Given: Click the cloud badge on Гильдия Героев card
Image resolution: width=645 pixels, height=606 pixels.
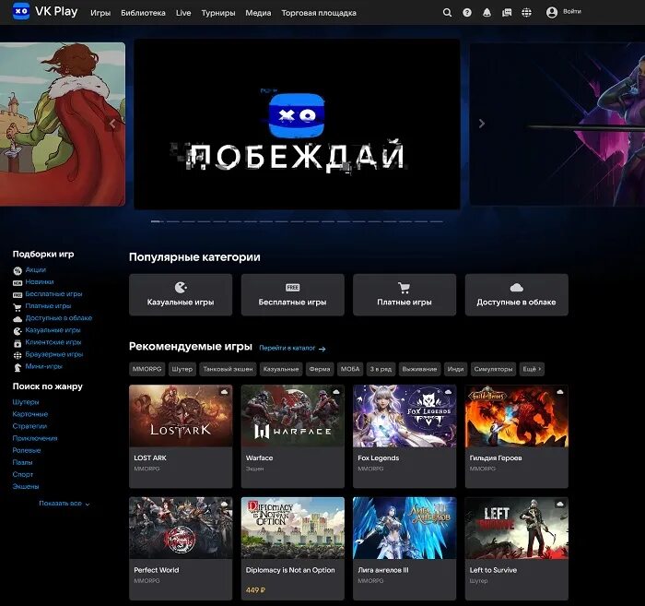Looking at the screenshot, I should [x=560, y=391].
